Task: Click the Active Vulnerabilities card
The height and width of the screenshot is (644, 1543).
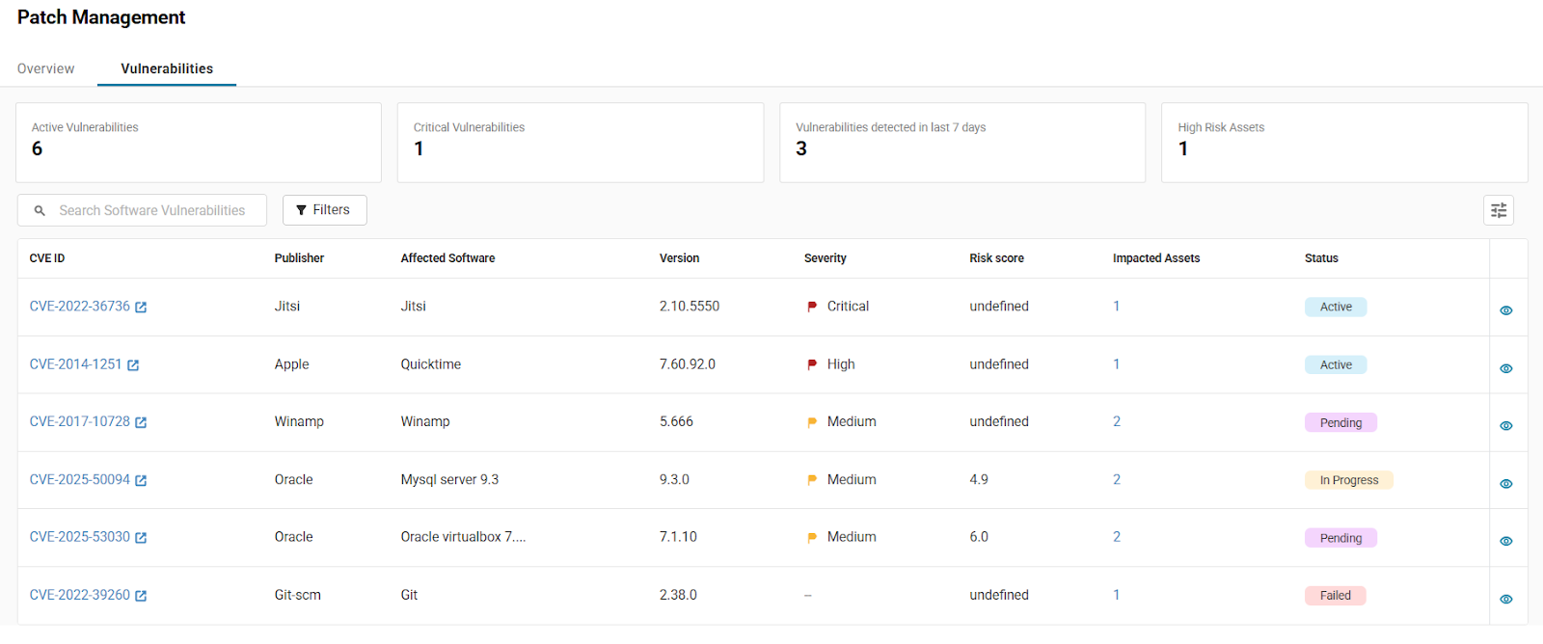Action: [199, 143]
